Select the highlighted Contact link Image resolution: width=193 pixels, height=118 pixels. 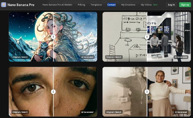111,5
